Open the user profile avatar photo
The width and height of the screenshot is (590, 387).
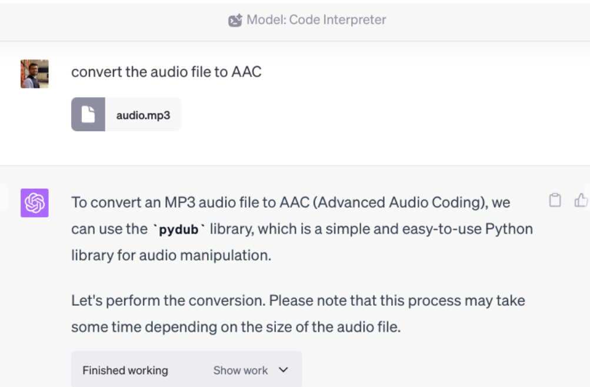coord(35,74)
